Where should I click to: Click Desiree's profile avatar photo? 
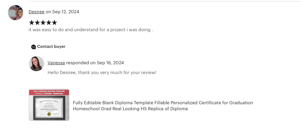pos(16,13)
